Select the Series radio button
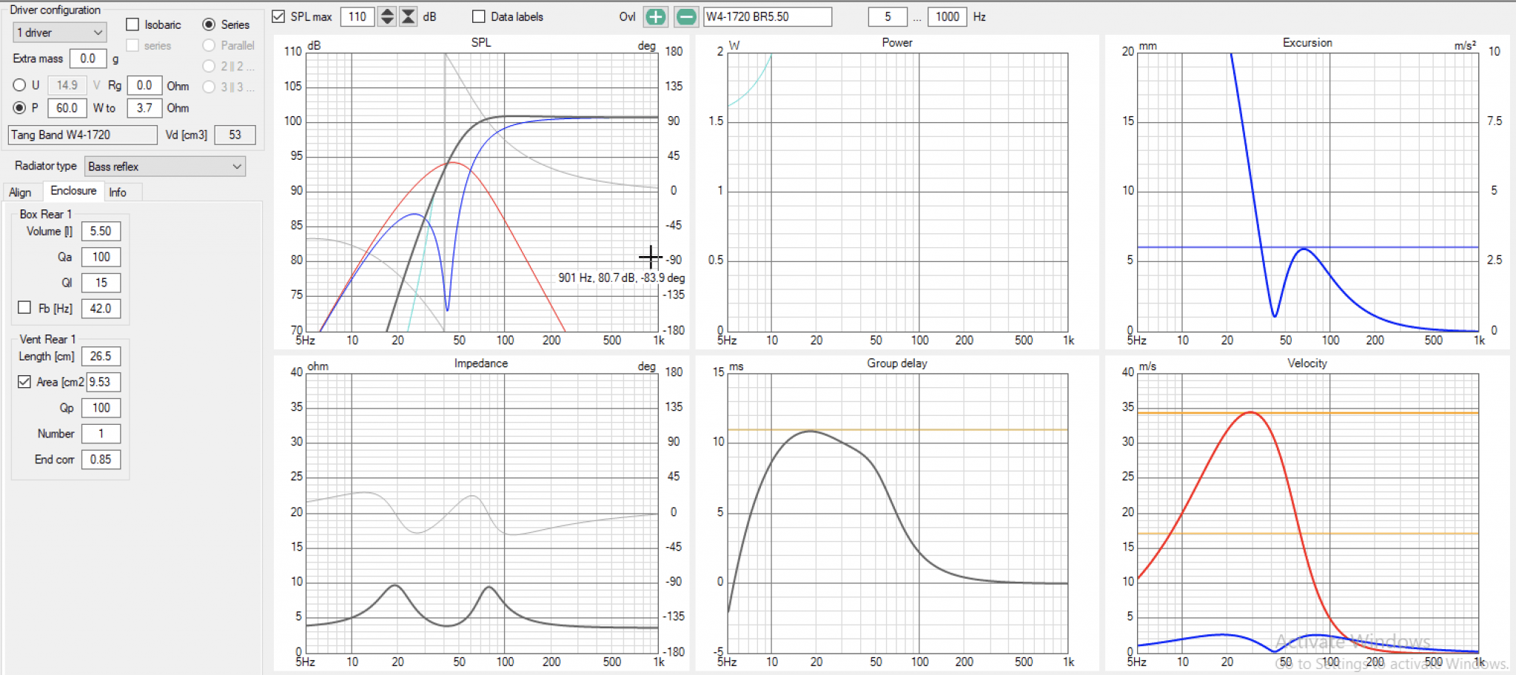The image size is (1516, 675). 209,24
